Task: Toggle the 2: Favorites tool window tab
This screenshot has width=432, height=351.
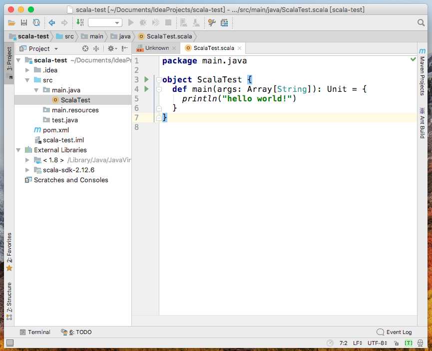Action: [9, 252]
